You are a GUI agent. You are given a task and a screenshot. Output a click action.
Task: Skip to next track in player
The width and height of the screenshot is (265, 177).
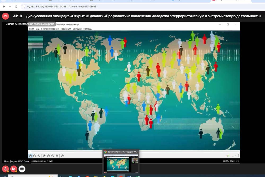pos(57,156)
